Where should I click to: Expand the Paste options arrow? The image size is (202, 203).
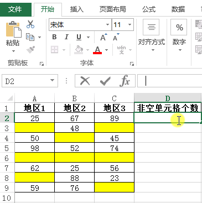point(13,51)
